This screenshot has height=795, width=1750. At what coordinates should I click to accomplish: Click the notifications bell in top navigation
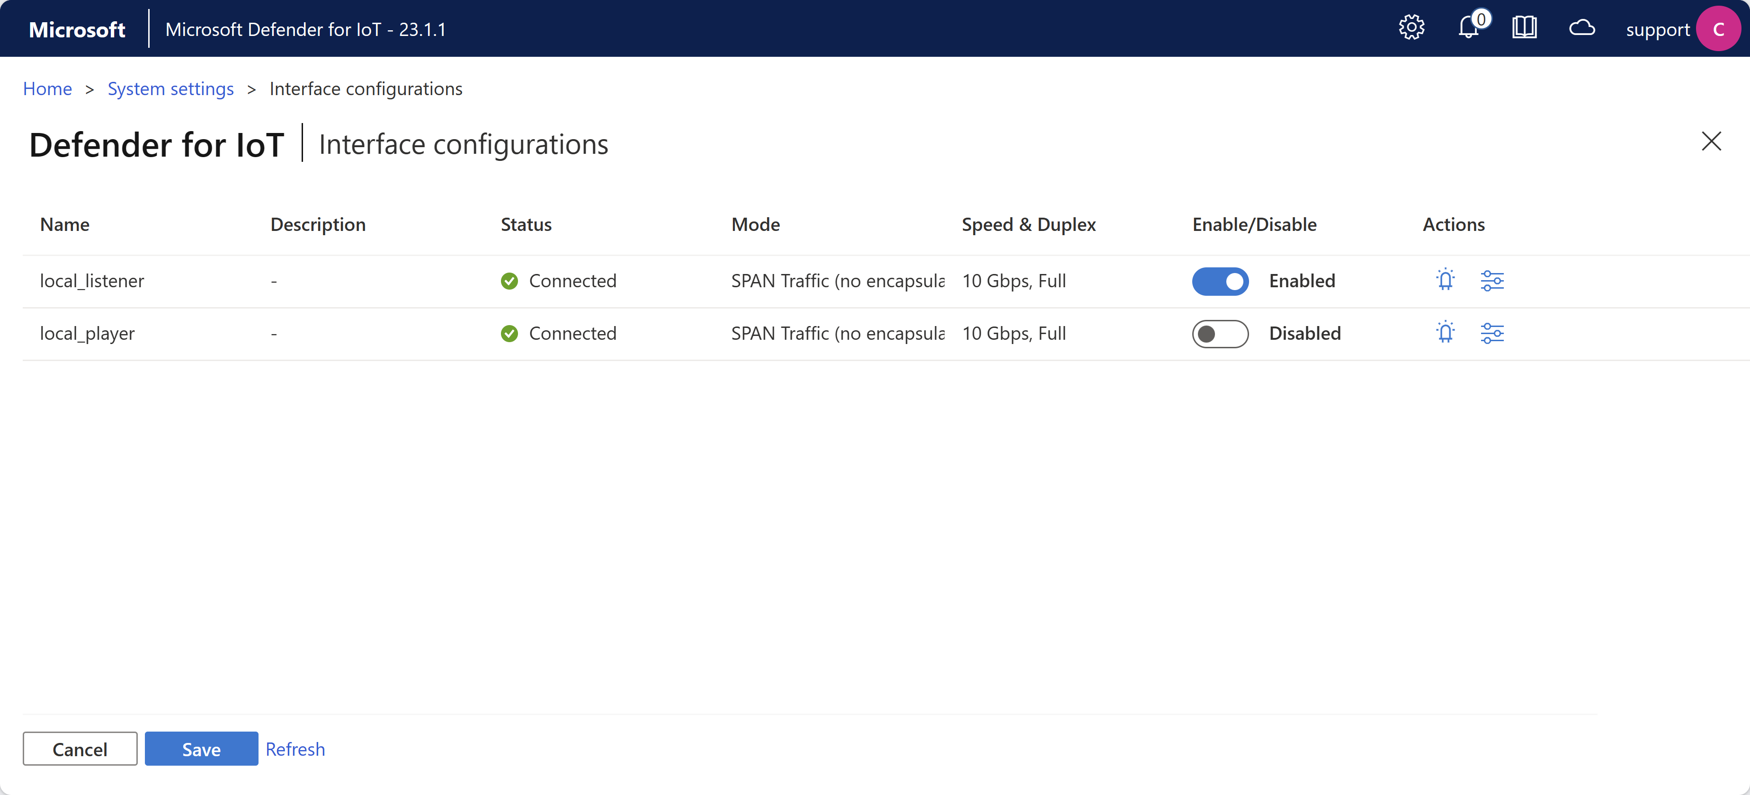[1471, 28]
